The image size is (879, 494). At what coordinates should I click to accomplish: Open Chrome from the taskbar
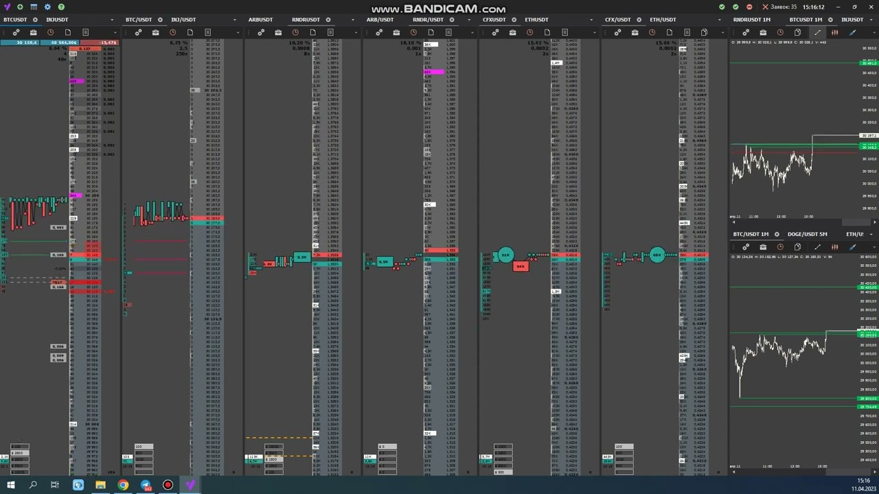click(x=123, y=485)
